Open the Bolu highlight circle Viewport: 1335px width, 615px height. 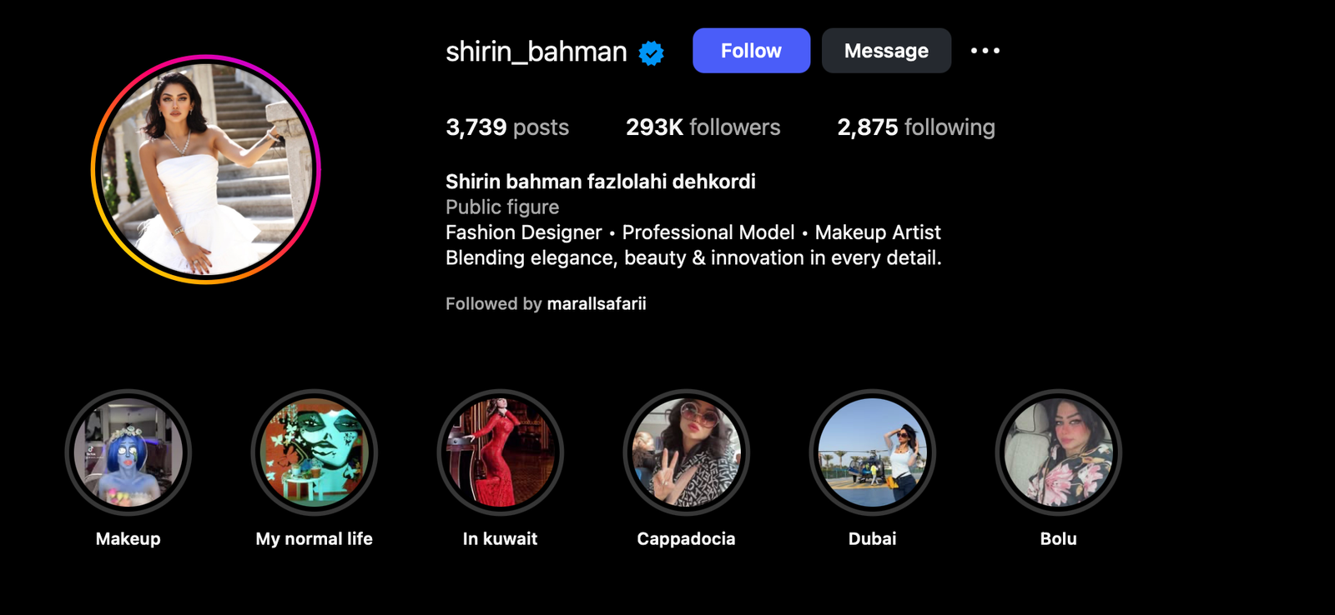[x=1059, y=452]
